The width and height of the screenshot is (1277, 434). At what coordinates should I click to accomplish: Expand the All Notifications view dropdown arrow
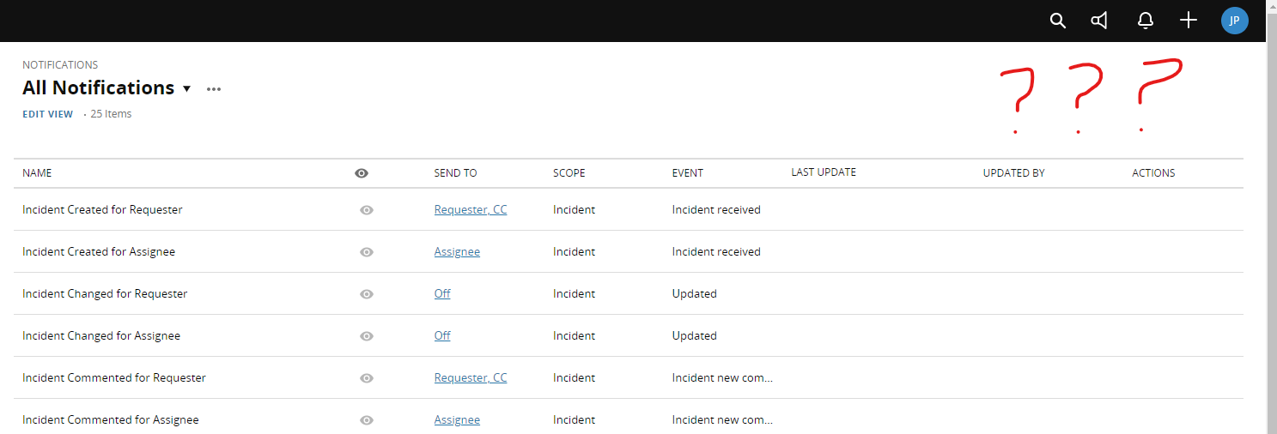(x=186, y=89)
